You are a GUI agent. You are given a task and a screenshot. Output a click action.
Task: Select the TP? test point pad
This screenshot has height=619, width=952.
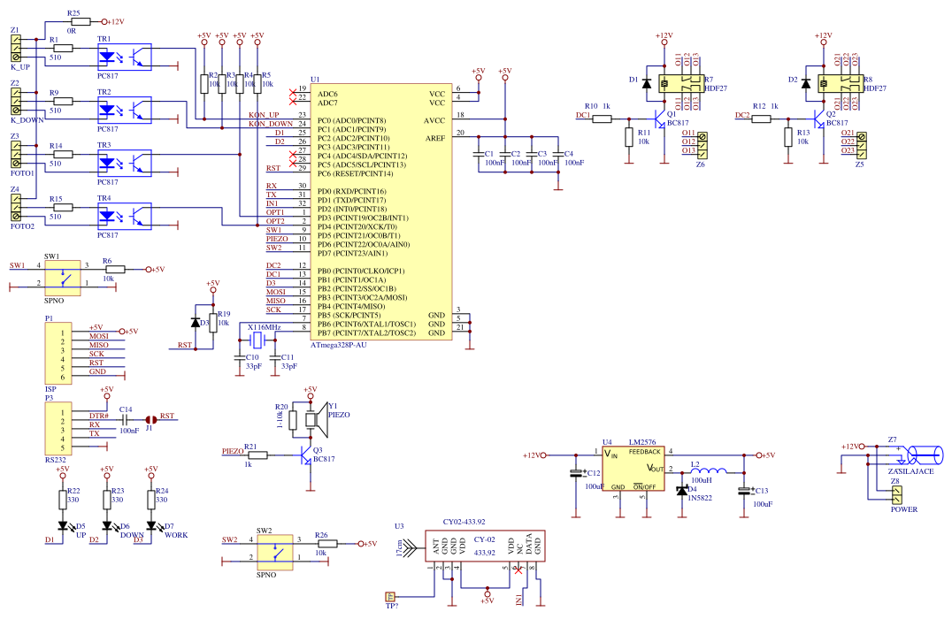(391, 595)
